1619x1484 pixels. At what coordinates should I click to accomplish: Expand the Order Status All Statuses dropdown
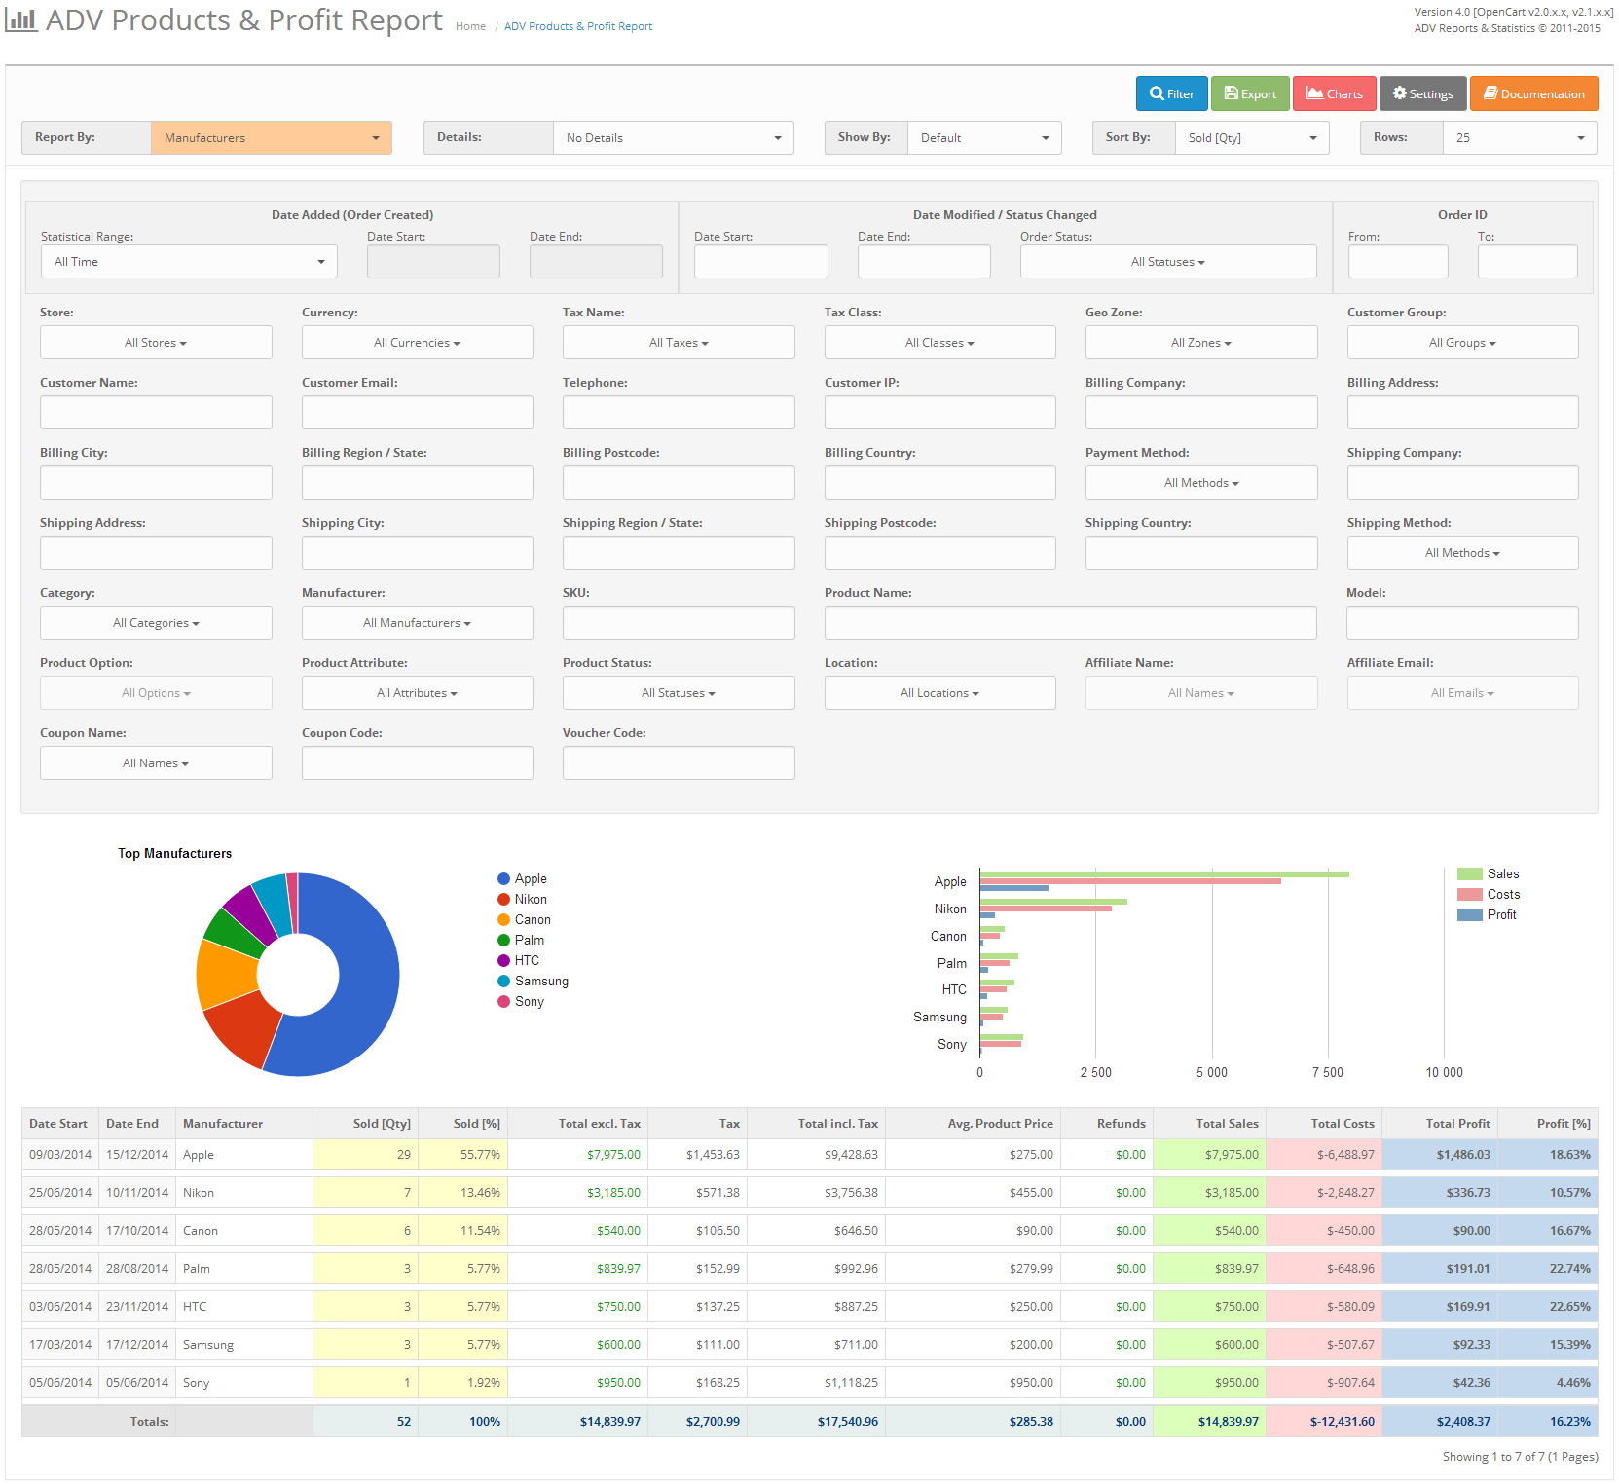[1167, 262]
